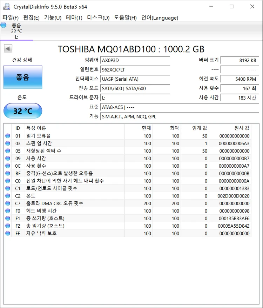Image resolution: width=263 pixels, height=308 pixels.
Task: Click status orb of row 03 스핀 업 시간
Action: click(x=8, y=143)
